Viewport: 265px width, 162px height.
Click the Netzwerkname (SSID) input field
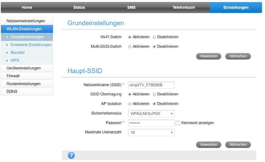(151, 85)
